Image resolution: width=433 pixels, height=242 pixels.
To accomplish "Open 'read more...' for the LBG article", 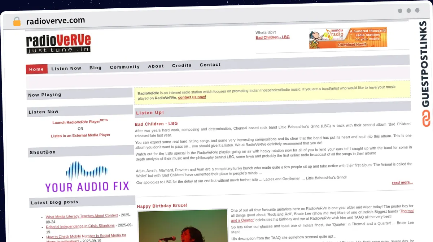I will pyautogui.click(x=402, y=182).
